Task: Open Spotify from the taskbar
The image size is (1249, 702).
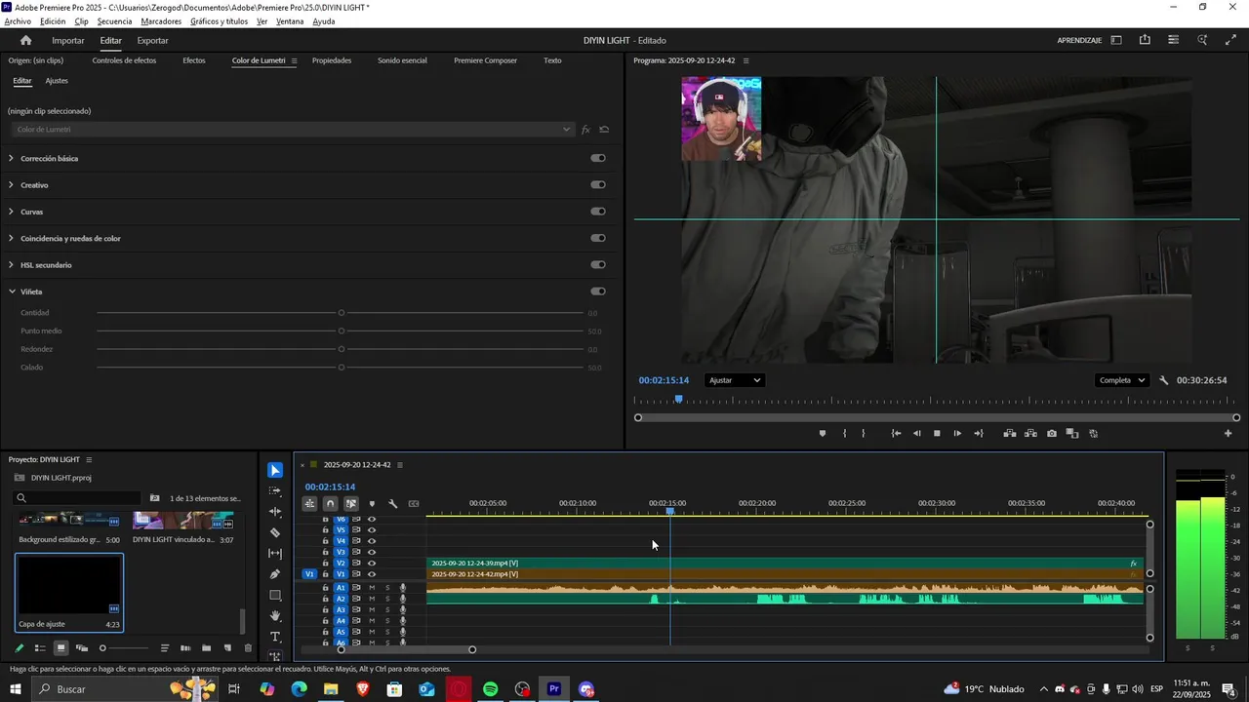Action: 490,689
